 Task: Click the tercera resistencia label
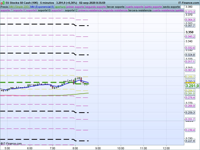tap(140, 10)
